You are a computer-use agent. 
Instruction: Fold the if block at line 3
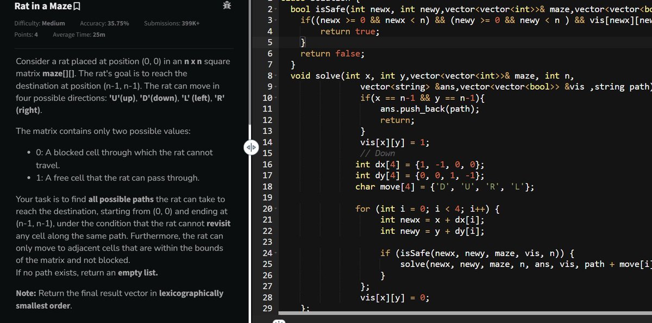pyautogui.click(x=276, y=21)
